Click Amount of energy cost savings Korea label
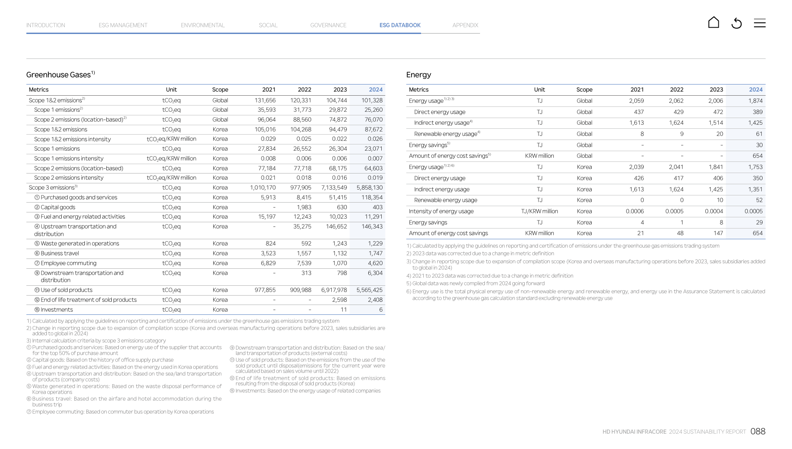792x449 pixels. (x=448, y=233)
